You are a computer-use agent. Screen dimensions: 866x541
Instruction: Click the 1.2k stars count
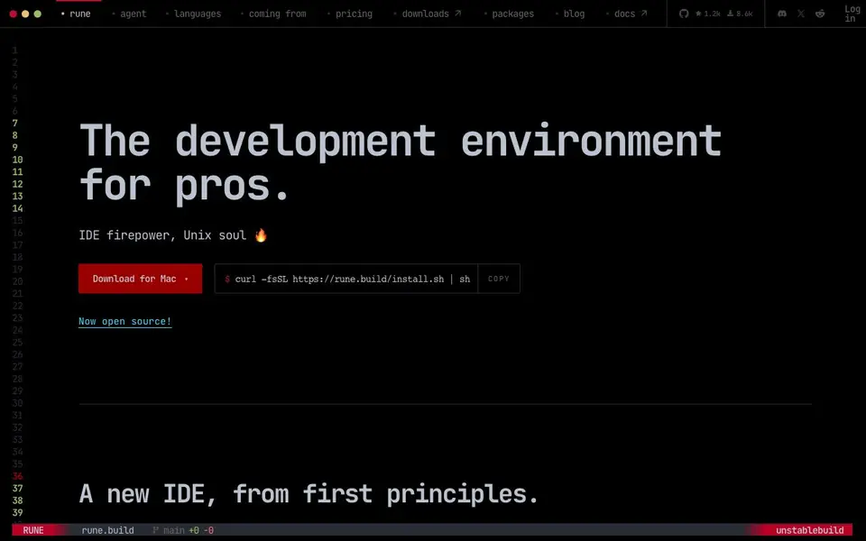[x=708, y=14]
